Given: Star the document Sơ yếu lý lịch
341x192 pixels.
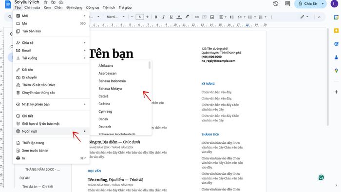Looking at the screenshot, I should coord(46,2).
